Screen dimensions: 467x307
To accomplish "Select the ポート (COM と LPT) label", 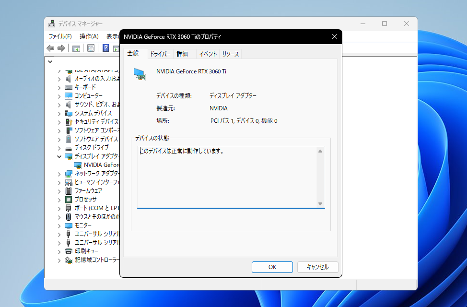I will (97, 208).
